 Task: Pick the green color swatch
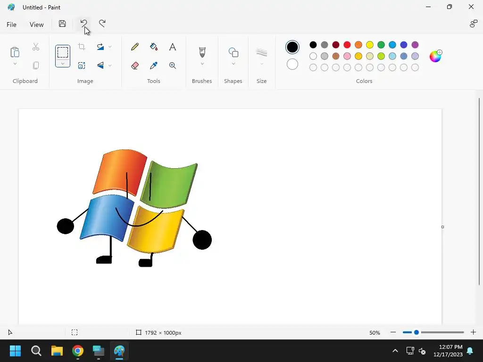click(381, 45)
